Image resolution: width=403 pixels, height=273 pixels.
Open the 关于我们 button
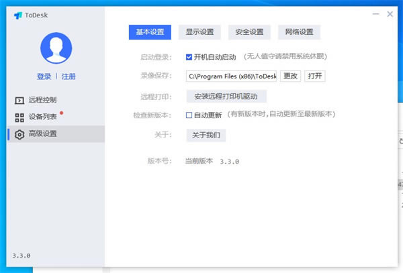point(206,135)
